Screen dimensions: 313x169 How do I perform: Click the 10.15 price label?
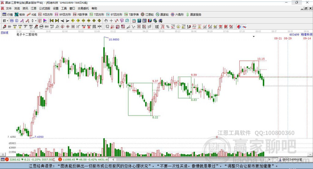pos(261,59)
